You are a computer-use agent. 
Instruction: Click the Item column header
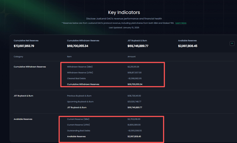coord(69,57)
